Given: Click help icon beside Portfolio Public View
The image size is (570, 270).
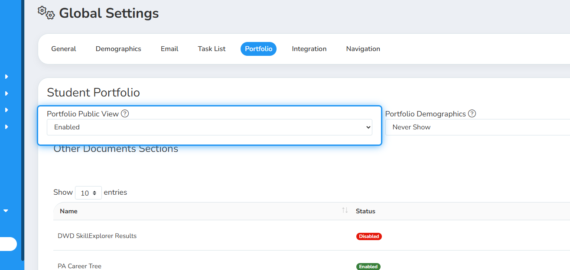Looking at the screenshot, I should pyautogui.click(x=125, y=114).
